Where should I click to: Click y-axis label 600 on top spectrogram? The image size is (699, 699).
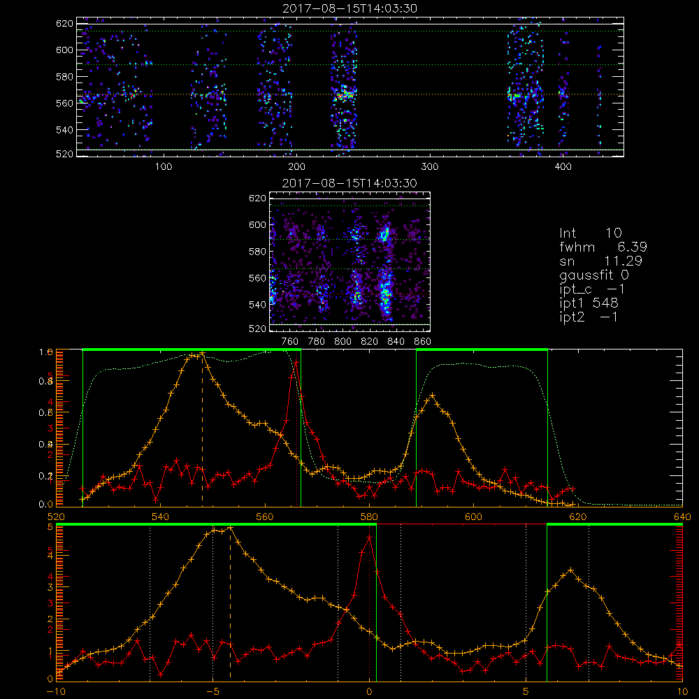click(x=64, y=50)
